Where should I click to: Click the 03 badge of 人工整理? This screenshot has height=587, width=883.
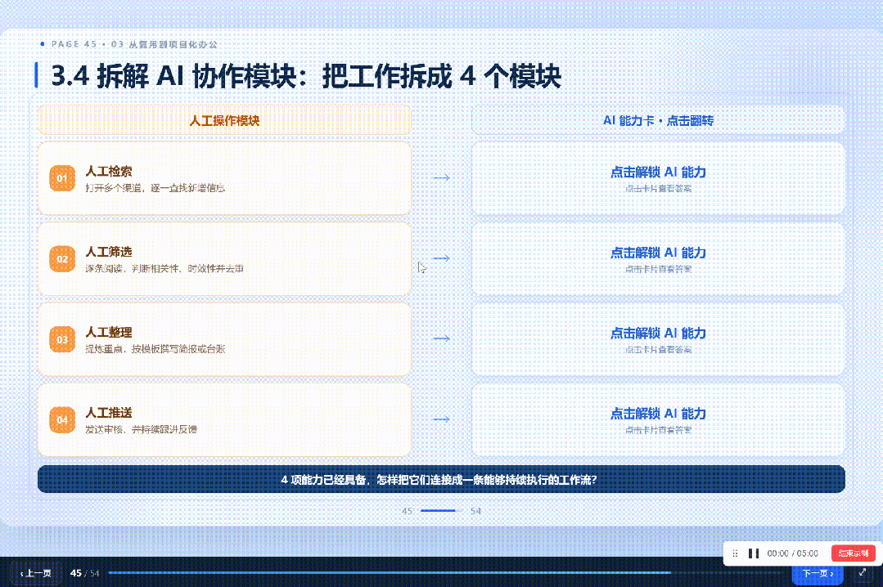(x=62, y=339)
